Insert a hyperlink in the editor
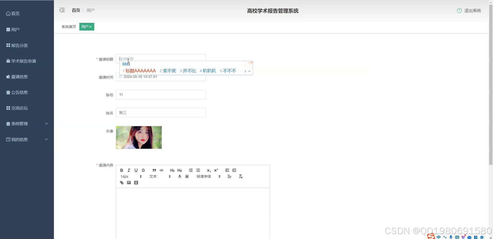The height and width of the screenshot is (239, 493). [x=121, y=183]
